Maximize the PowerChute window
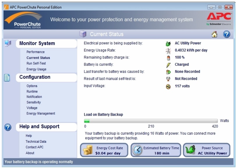The width and height of the screenshot is (236, 168). [220, 7]
